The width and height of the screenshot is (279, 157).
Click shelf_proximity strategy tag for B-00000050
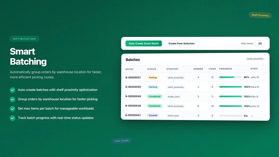click(176, 87)
